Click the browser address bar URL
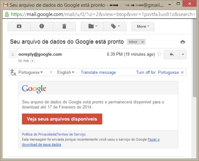The width and height of the screenshot is (199, 161). 103,14
